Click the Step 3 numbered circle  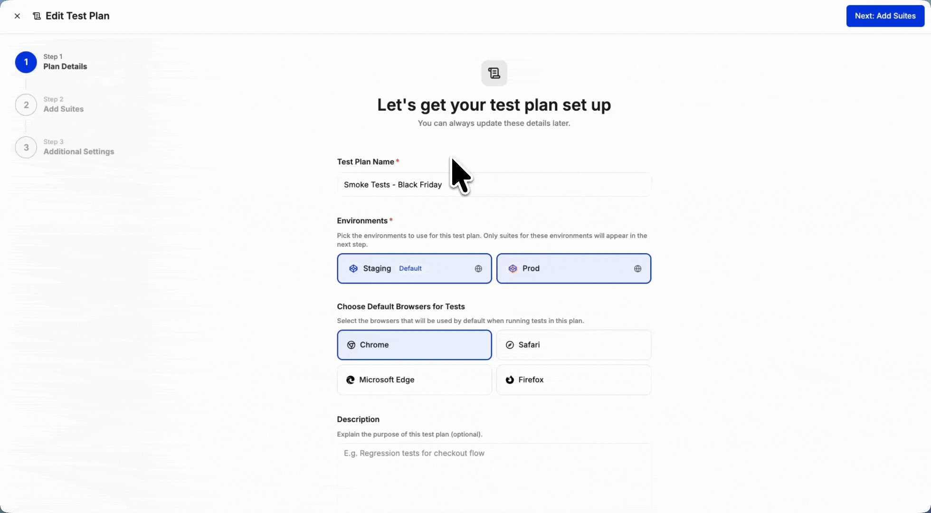[26, 147]
